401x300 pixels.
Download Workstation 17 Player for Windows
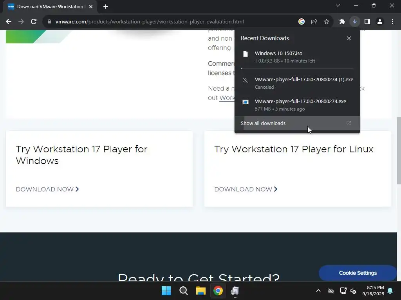click(x=47, y=189)
